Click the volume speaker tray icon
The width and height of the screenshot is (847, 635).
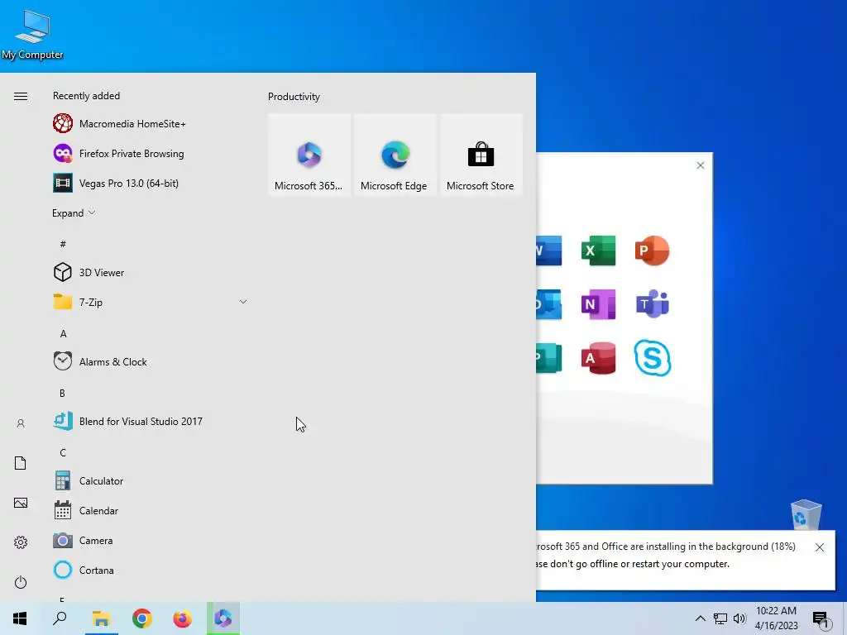pos(739,618)
